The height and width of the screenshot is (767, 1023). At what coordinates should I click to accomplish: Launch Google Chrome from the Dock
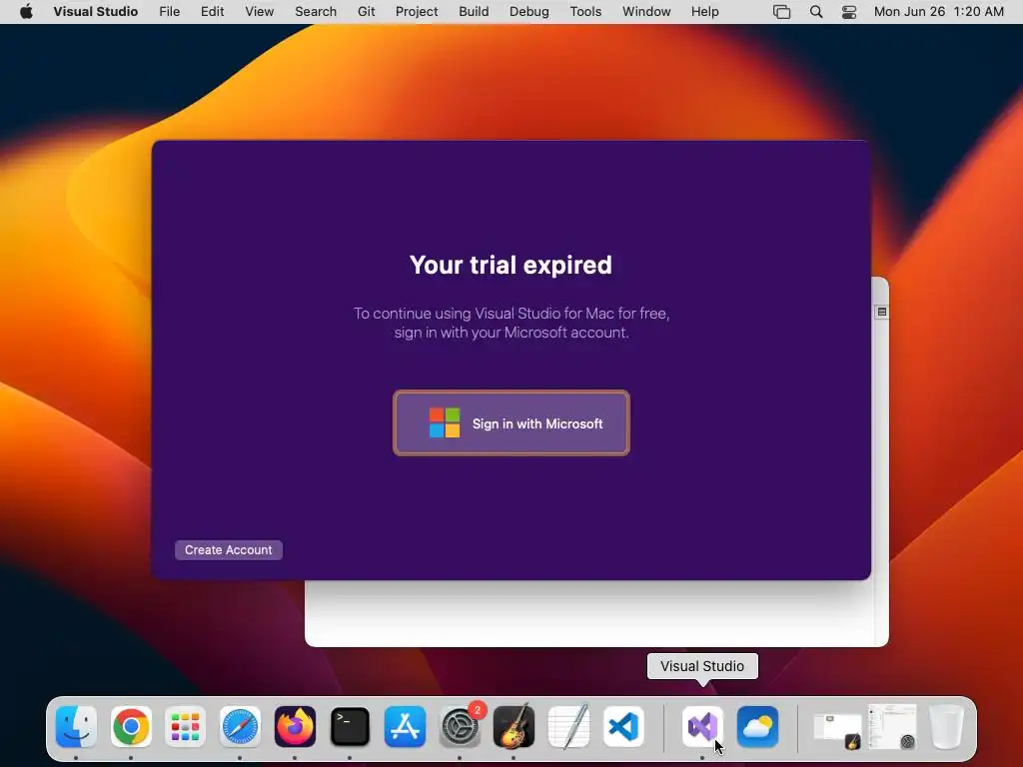(131, 727)
